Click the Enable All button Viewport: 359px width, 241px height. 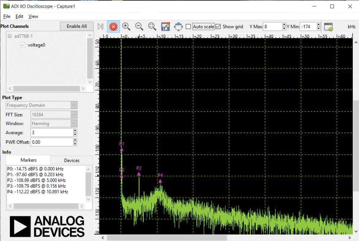click(76, 26)
